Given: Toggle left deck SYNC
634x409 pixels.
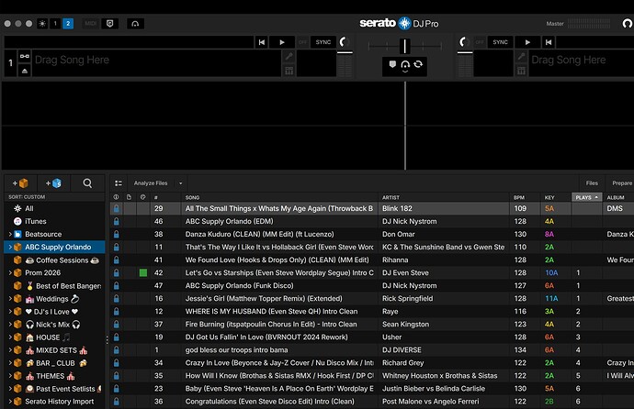Looking at the screenshot, I should pos(323,42).
